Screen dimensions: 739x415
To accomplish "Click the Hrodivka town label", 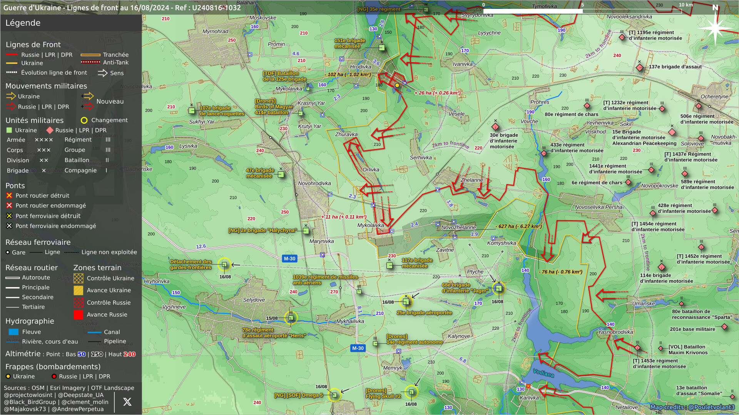I will click(x=360, y=67).
